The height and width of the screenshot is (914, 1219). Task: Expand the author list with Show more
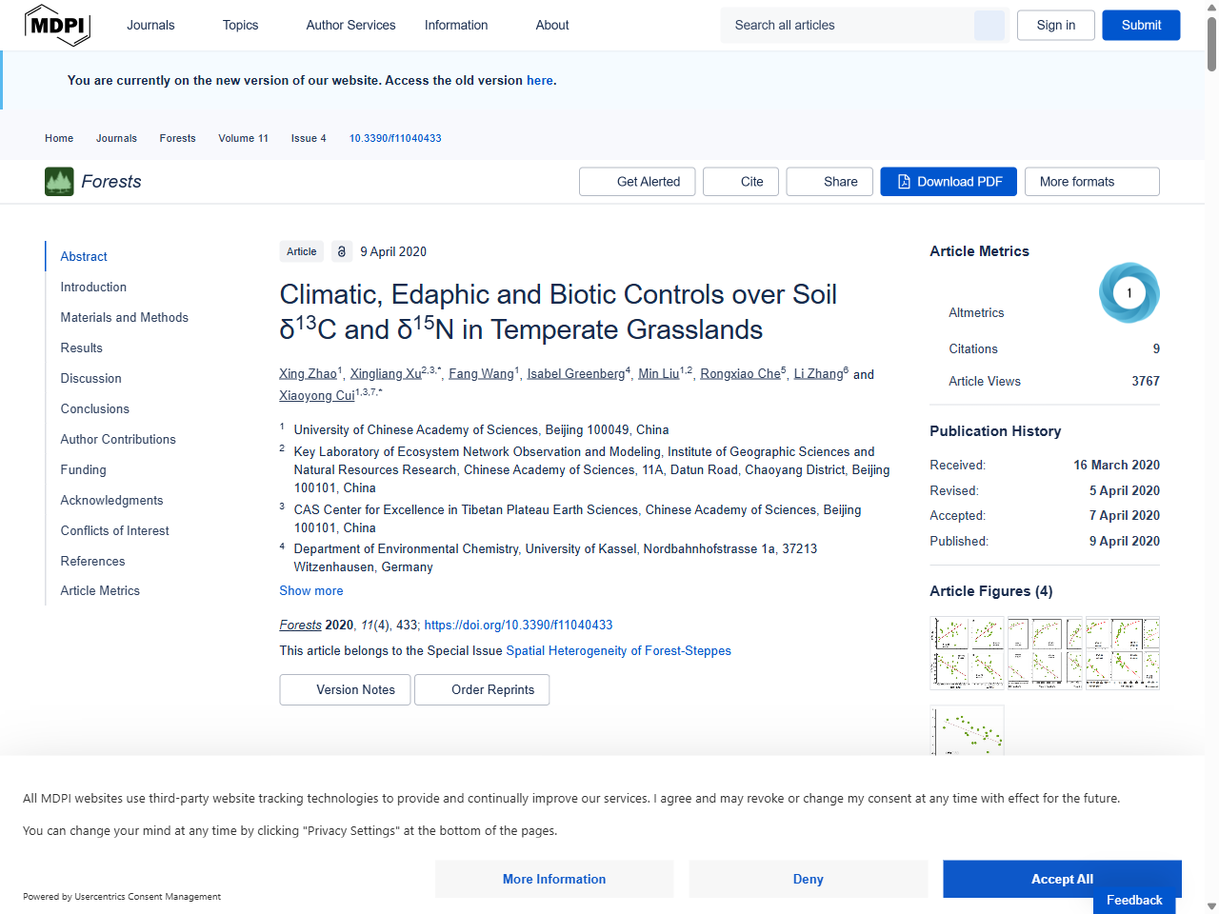point(310,590)
